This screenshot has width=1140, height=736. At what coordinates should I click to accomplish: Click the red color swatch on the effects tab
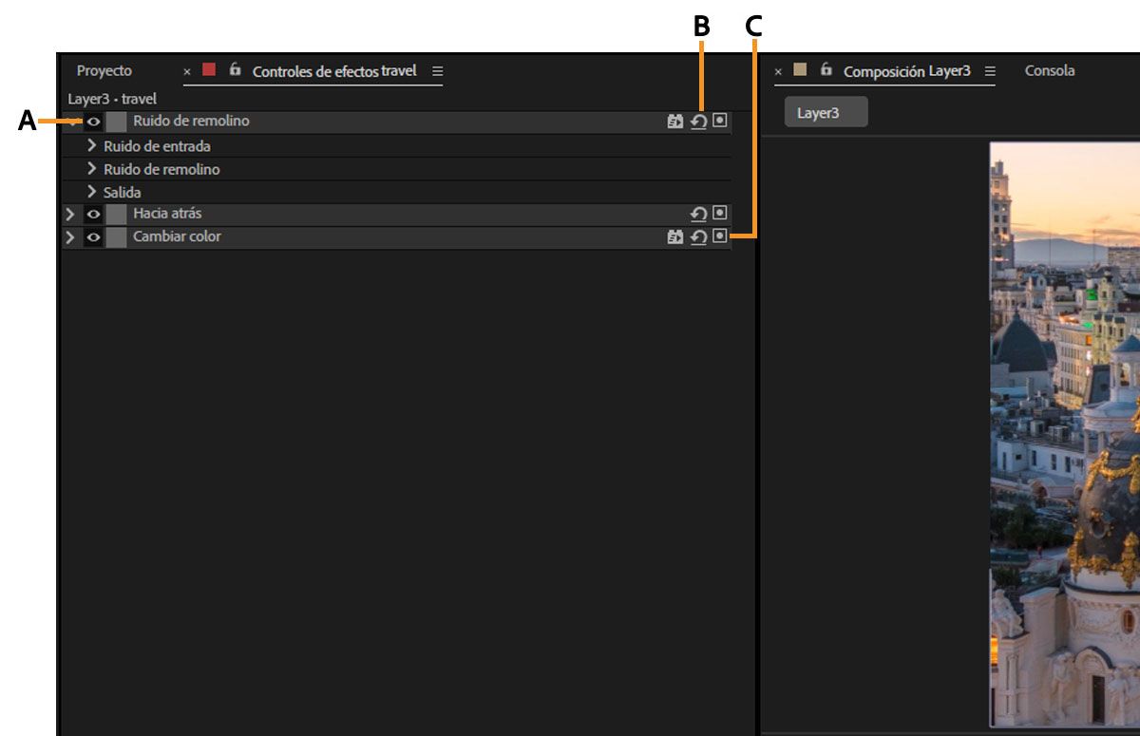pos(207,70)
